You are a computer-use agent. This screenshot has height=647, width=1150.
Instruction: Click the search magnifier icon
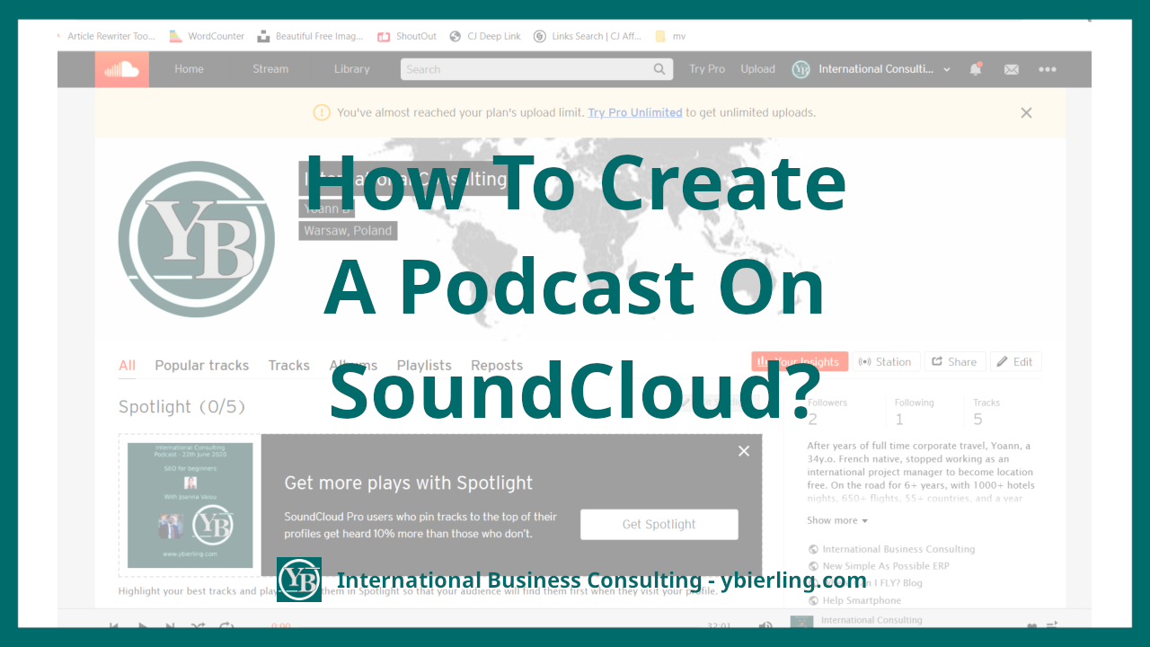click(659, 68)
